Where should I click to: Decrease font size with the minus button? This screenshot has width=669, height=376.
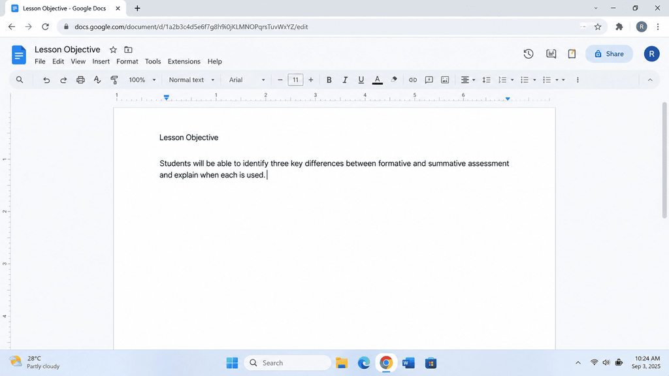pos(280,80)
